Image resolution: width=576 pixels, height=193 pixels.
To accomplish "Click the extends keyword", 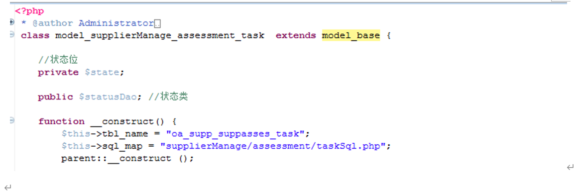I will pyautogui.click(x=296, y=36).
